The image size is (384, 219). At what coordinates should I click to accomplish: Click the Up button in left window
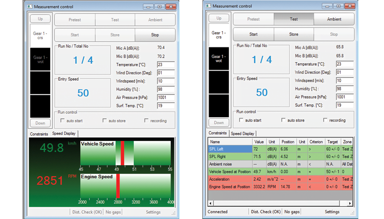pyautogui.click(x=40, y=19)
